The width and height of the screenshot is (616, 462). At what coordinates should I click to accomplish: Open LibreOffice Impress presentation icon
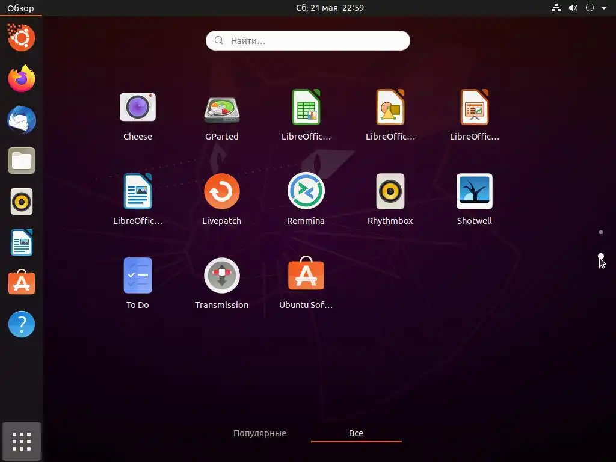click(x=475, y=107)
